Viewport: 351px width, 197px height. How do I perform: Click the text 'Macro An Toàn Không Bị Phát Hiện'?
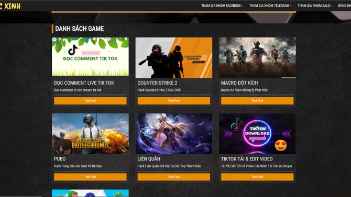click(x=245, y=90)
